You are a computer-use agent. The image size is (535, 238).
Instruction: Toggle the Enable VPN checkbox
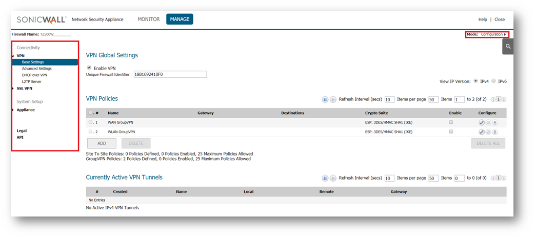click(89, 68)
